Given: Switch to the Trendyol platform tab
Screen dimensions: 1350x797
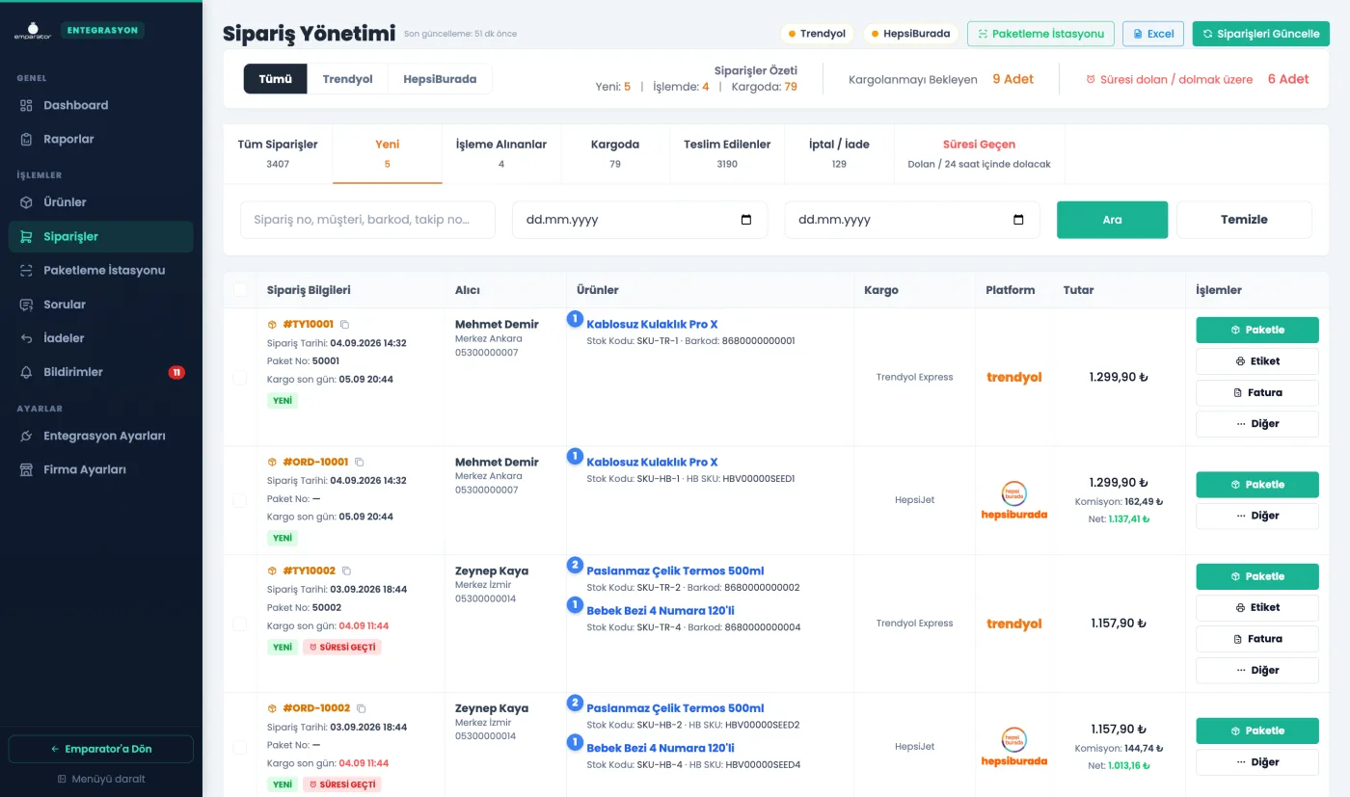Looking at the screenshot, I should pyautogui.click(x=347, y=79).
